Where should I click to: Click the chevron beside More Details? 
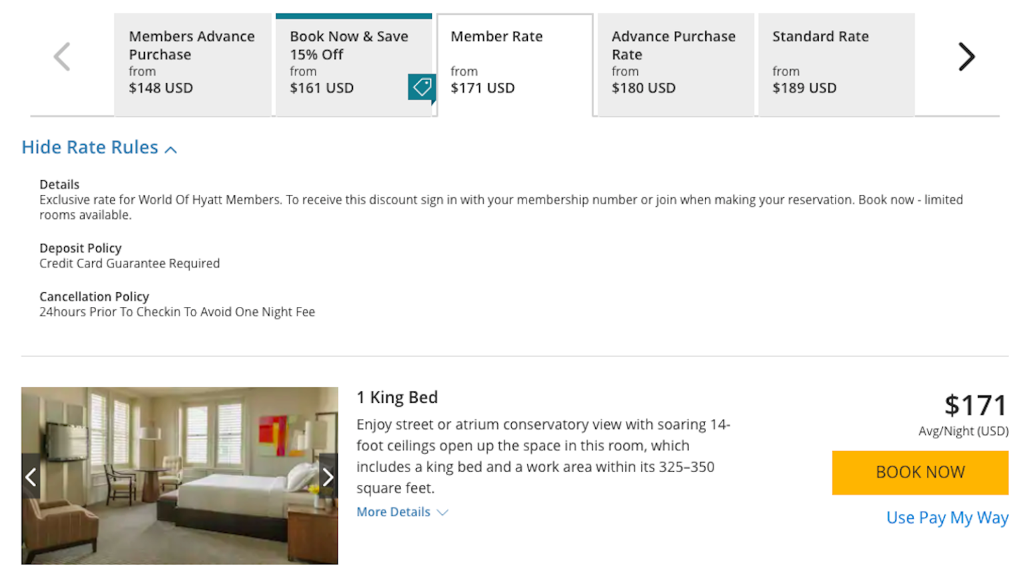[x=442, y=512]
